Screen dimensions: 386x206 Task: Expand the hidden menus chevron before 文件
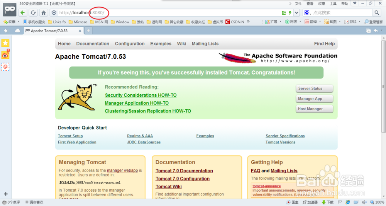pos(290,3)
